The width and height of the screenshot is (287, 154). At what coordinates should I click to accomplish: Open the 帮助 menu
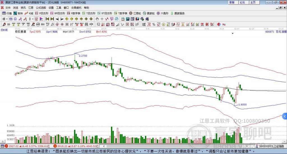pyautogui.click(x=86, y=8)
